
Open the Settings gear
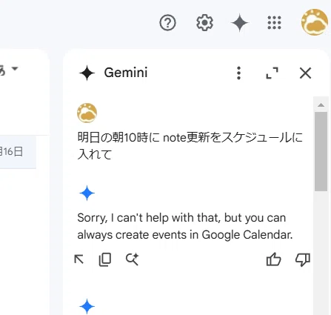coord(204,23)
